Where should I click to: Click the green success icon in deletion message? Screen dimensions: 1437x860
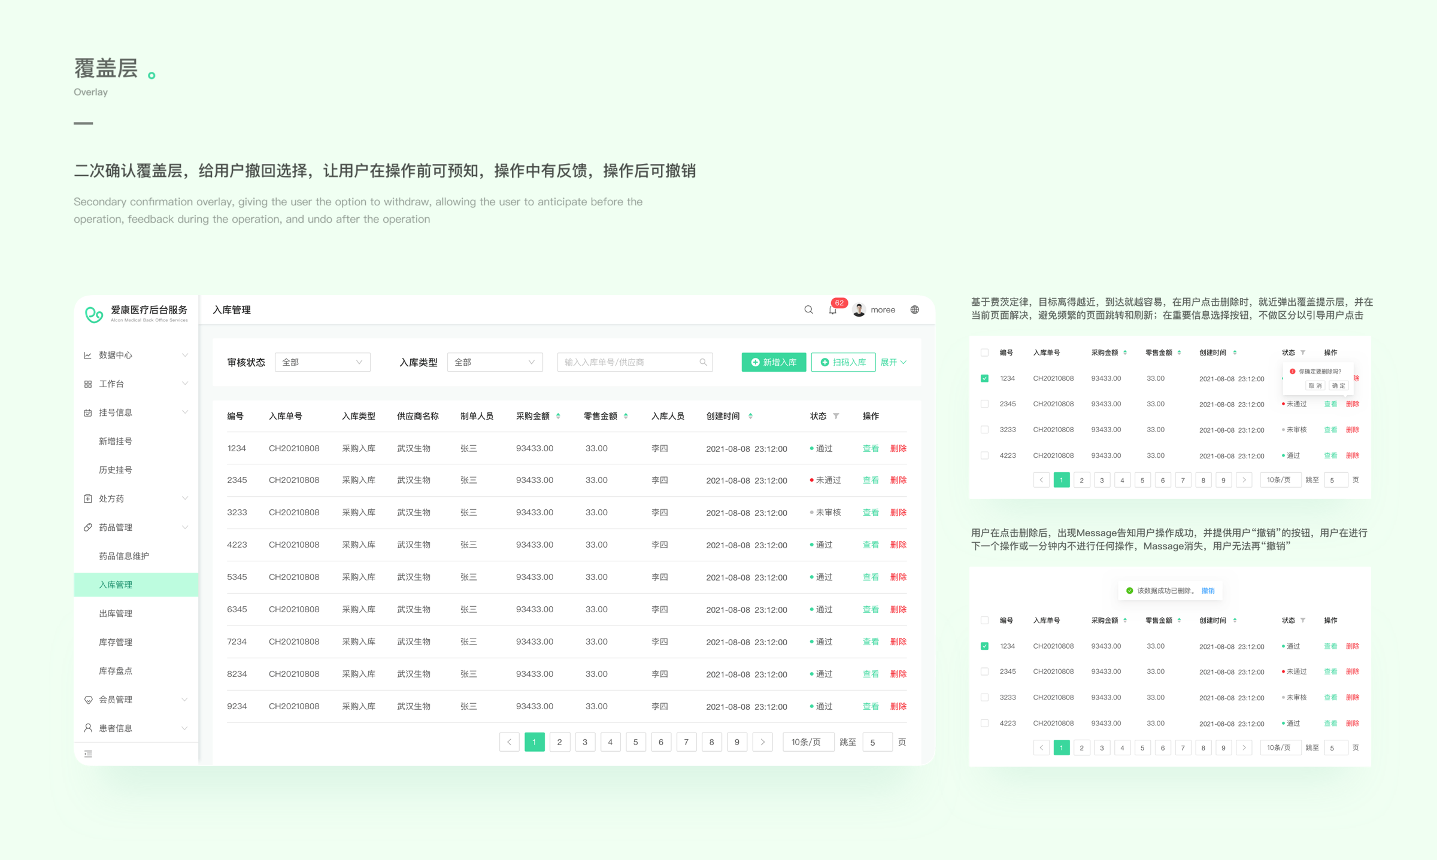tap(1129, 591)
